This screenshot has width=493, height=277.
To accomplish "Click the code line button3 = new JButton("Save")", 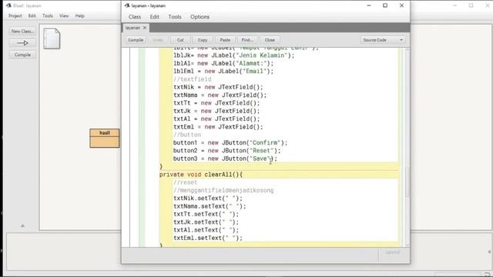I will click(x=225, y=159).
